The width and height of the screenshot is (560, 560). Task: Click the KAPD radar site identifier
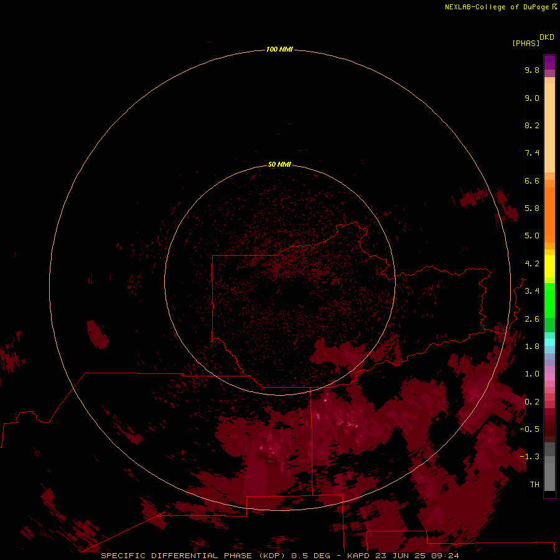[359, 556]
